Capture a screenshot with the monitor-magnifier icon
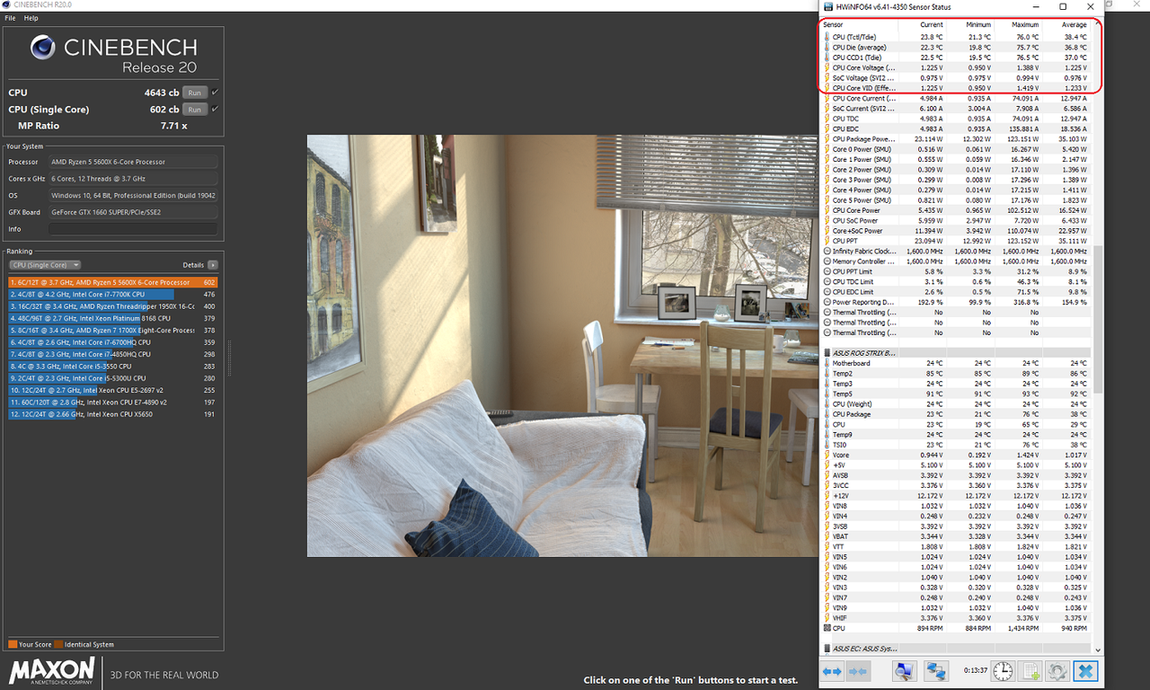Image resolution: width=1150 pixels, height=690 pixels. click(x=904, y=671)
